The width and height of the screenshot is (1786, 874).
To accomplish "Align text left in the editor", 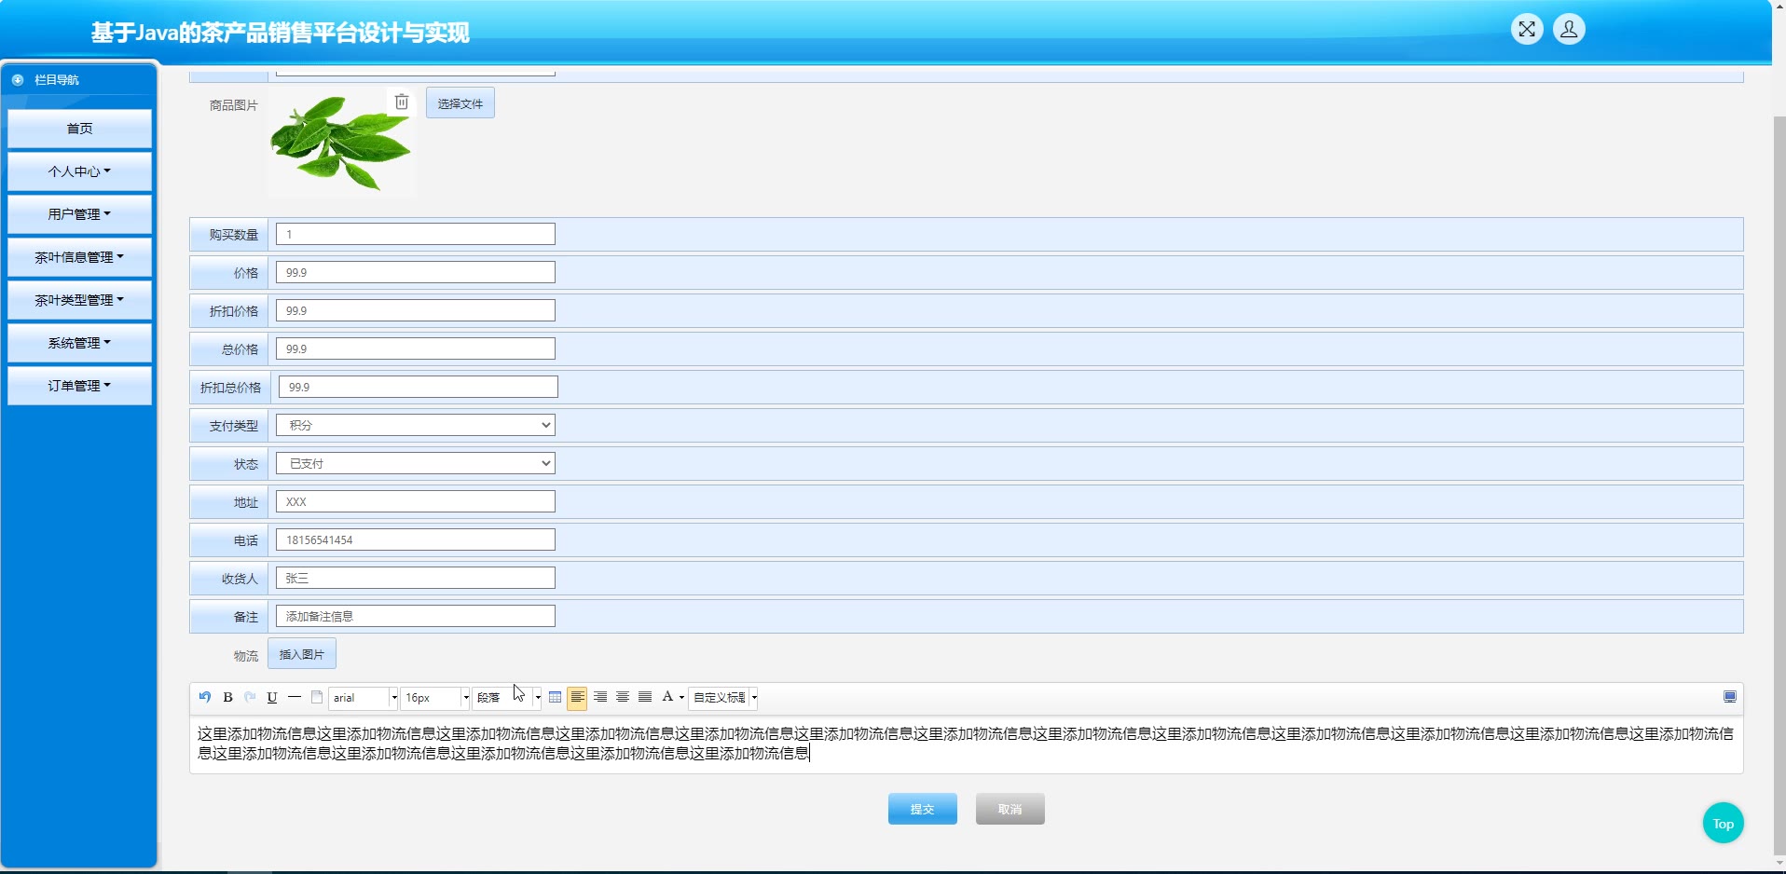I will click(577, 697).
